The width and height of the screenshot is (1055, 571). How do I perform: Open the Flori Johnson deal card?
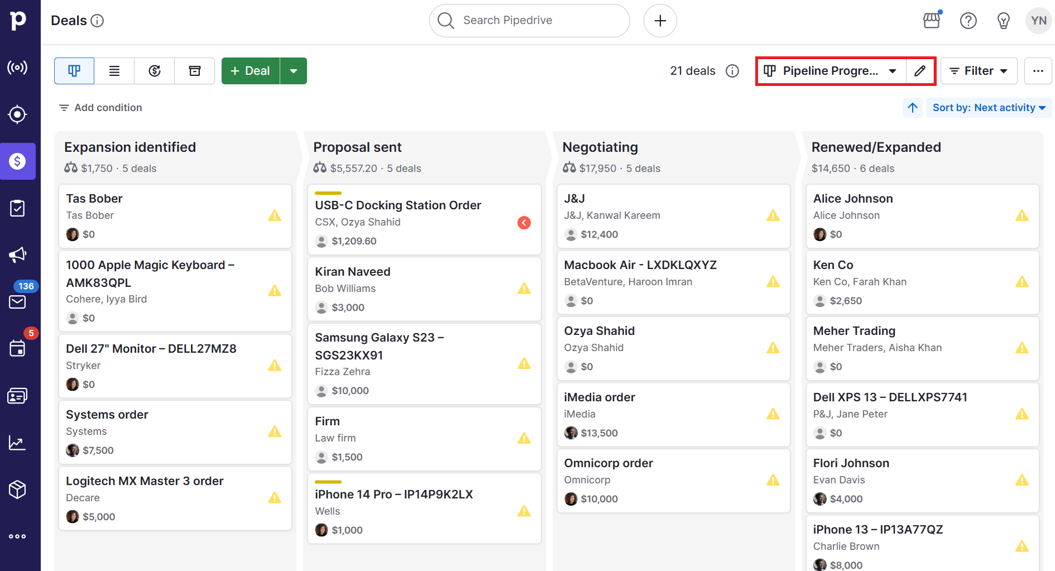(x=922, y=481)
